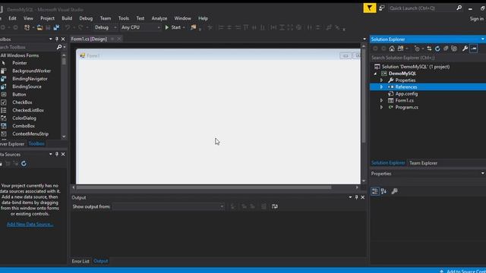
Task: Toggle Preview Selected Items in Solution Explorer
Action: tap(474, 49)
